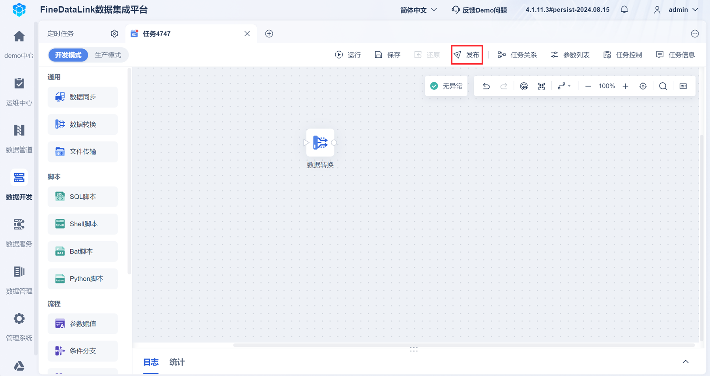Publish the task with 发布
Viewport: 710px width, 376px height.
pyautogui.click(x=467, y=55)
